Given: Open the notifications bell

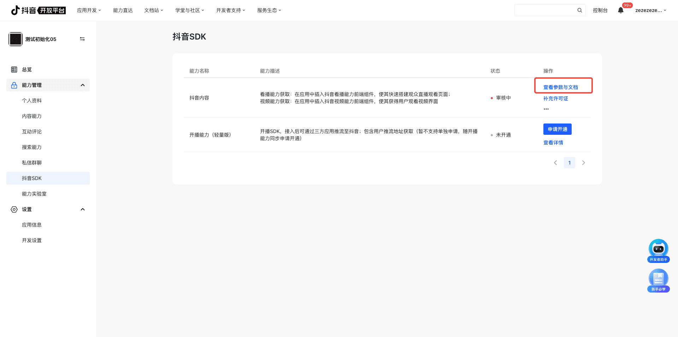Looking at the screenshot, I should pyautogui.click(x=621, y=10).
